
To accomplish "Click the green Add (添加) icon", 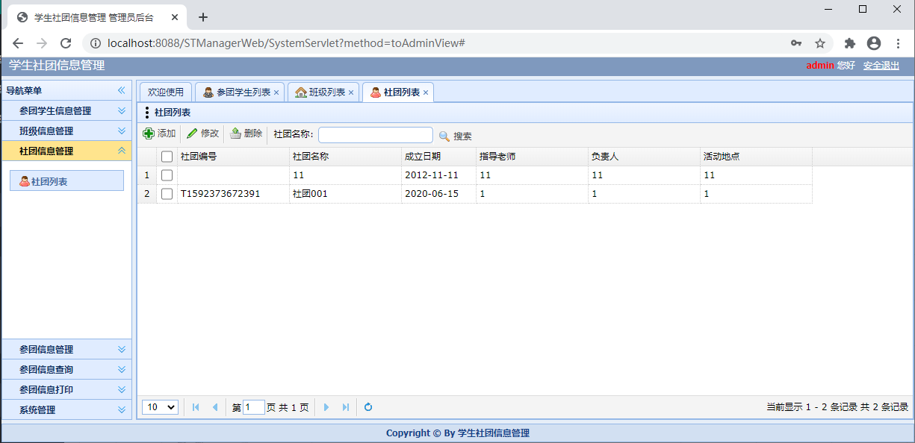I will (149, 134).
